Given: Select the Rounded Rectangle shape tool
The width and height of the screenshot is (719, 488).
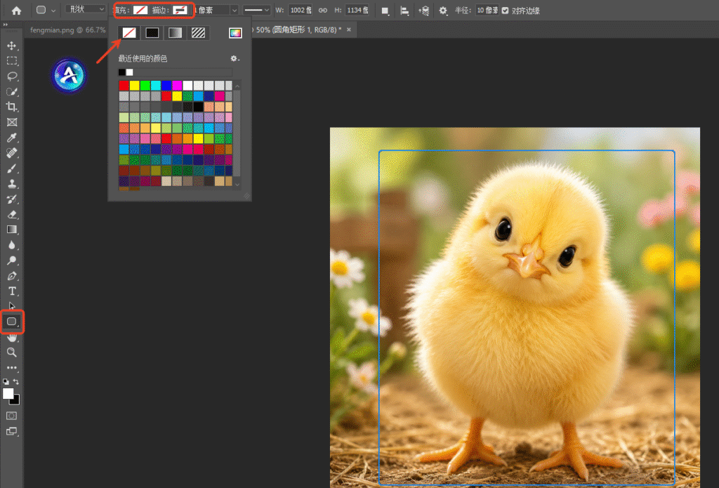Looking at the screenshot, I should [12, 322].
